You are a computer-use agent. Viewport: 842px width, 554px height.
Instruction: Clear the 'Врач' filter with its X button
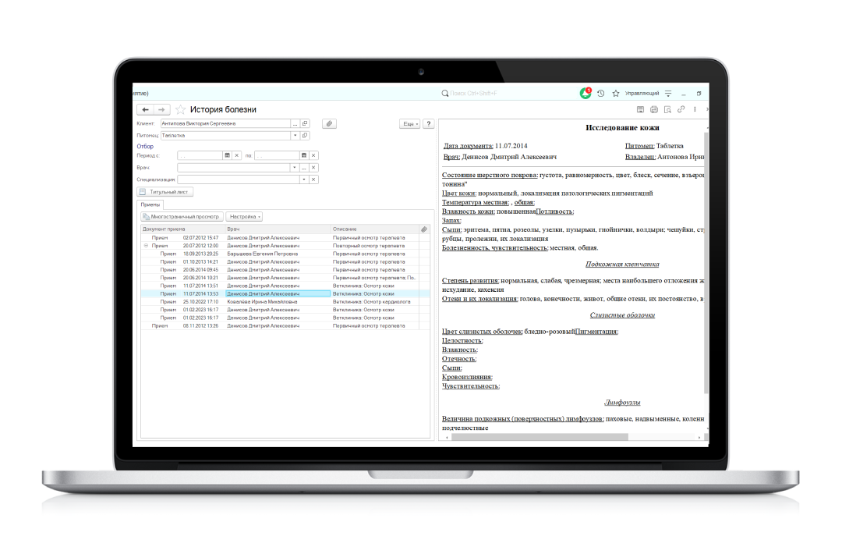(313, 167)
